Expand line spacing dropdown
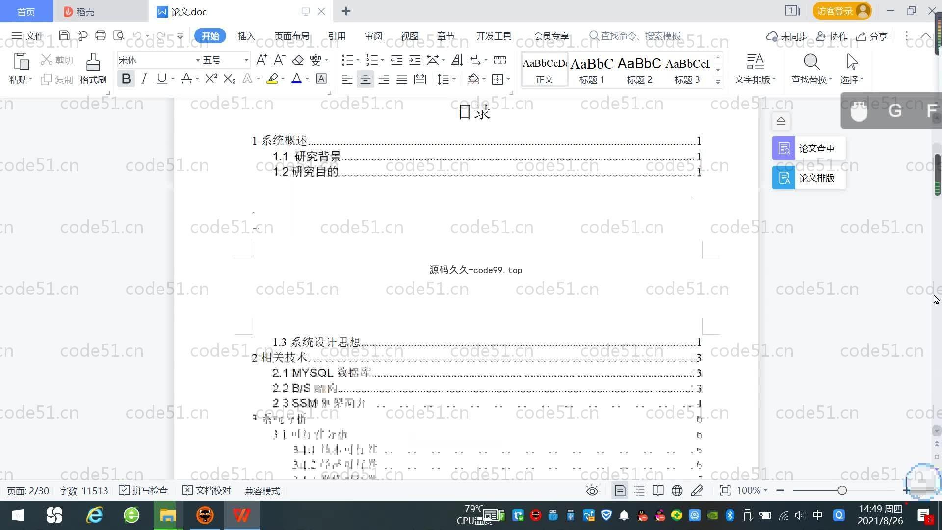Image resolution: width=942 pixels, height=530 pixels. 454,79
